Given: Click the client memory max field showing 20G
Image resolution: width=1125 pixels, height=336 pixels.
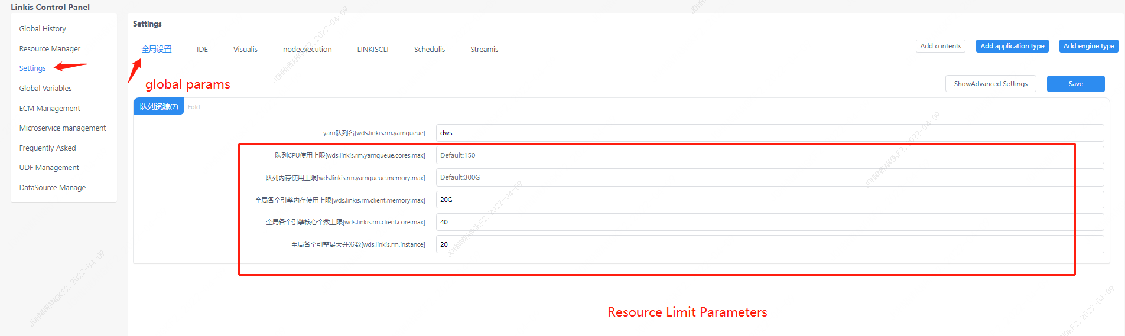Looking at the screenshot, I should (x=769, y=200).
